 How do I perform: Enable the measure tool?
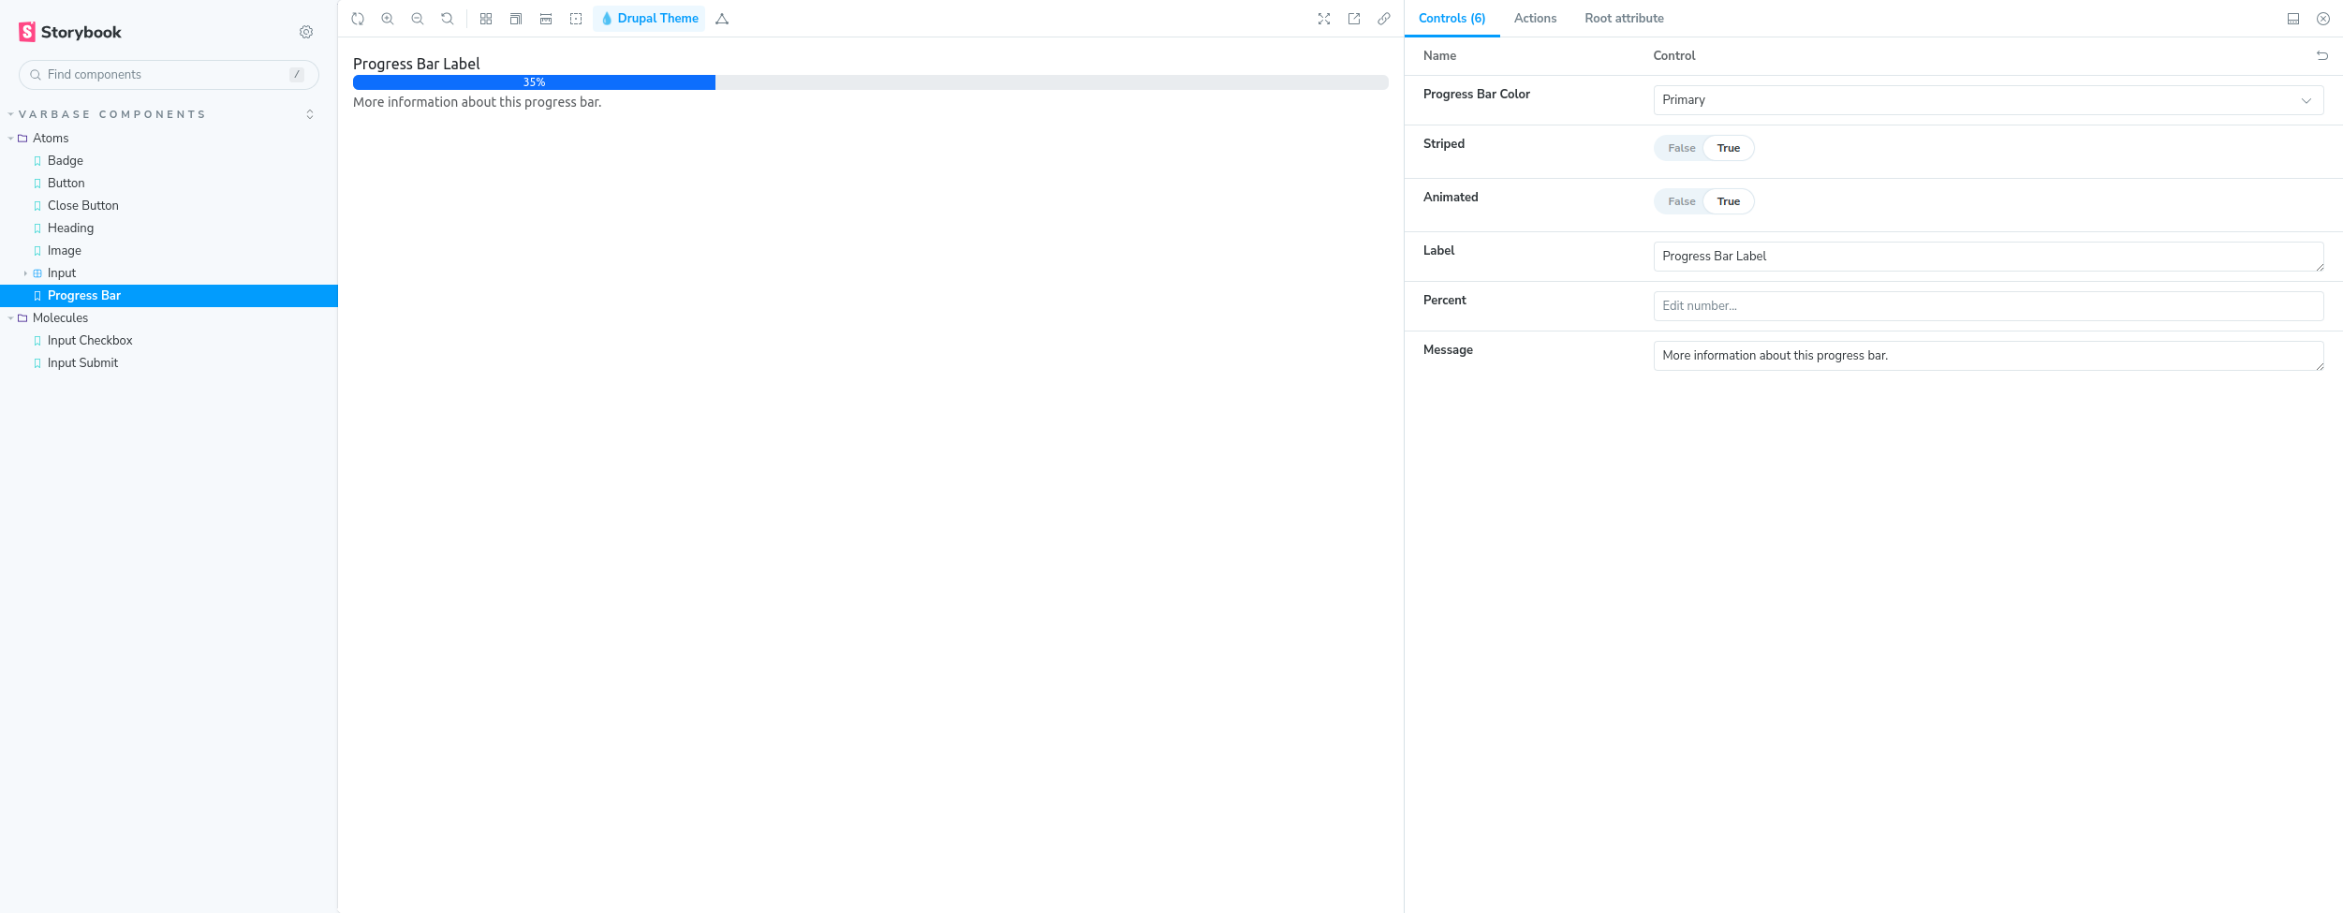545,18
